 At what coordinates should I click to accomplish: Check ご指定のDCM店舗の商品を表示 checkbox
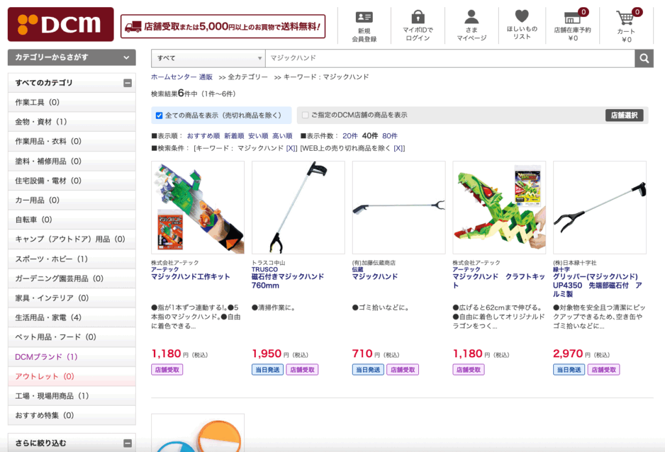coord(305,115)
